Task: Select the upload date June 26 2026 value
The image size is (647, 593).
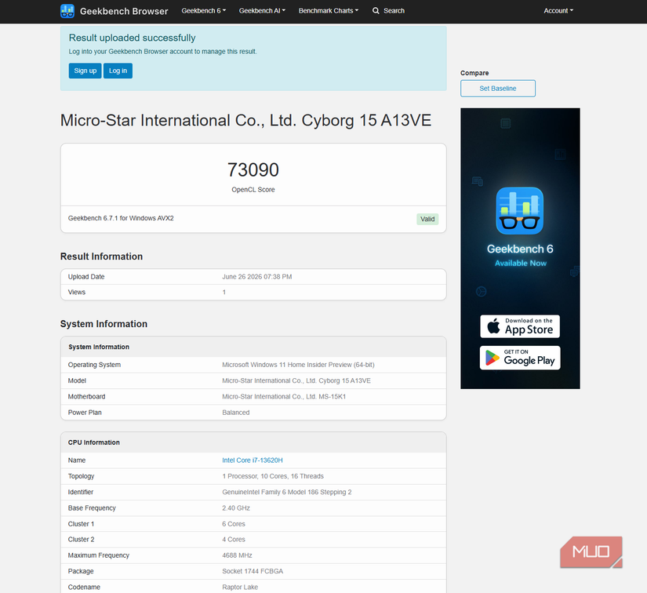Action: point(256,277)
